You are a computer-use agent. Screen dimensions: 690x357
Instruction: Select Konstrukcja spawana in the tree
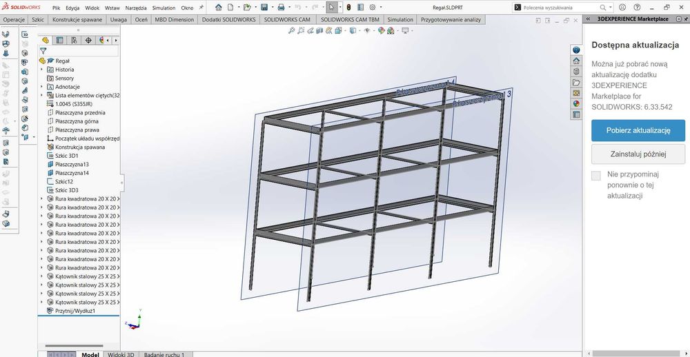coord(80,147)
